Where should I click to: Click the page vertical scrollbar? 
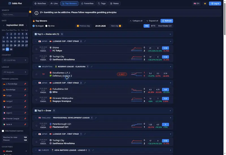click(x=225, y=19)
